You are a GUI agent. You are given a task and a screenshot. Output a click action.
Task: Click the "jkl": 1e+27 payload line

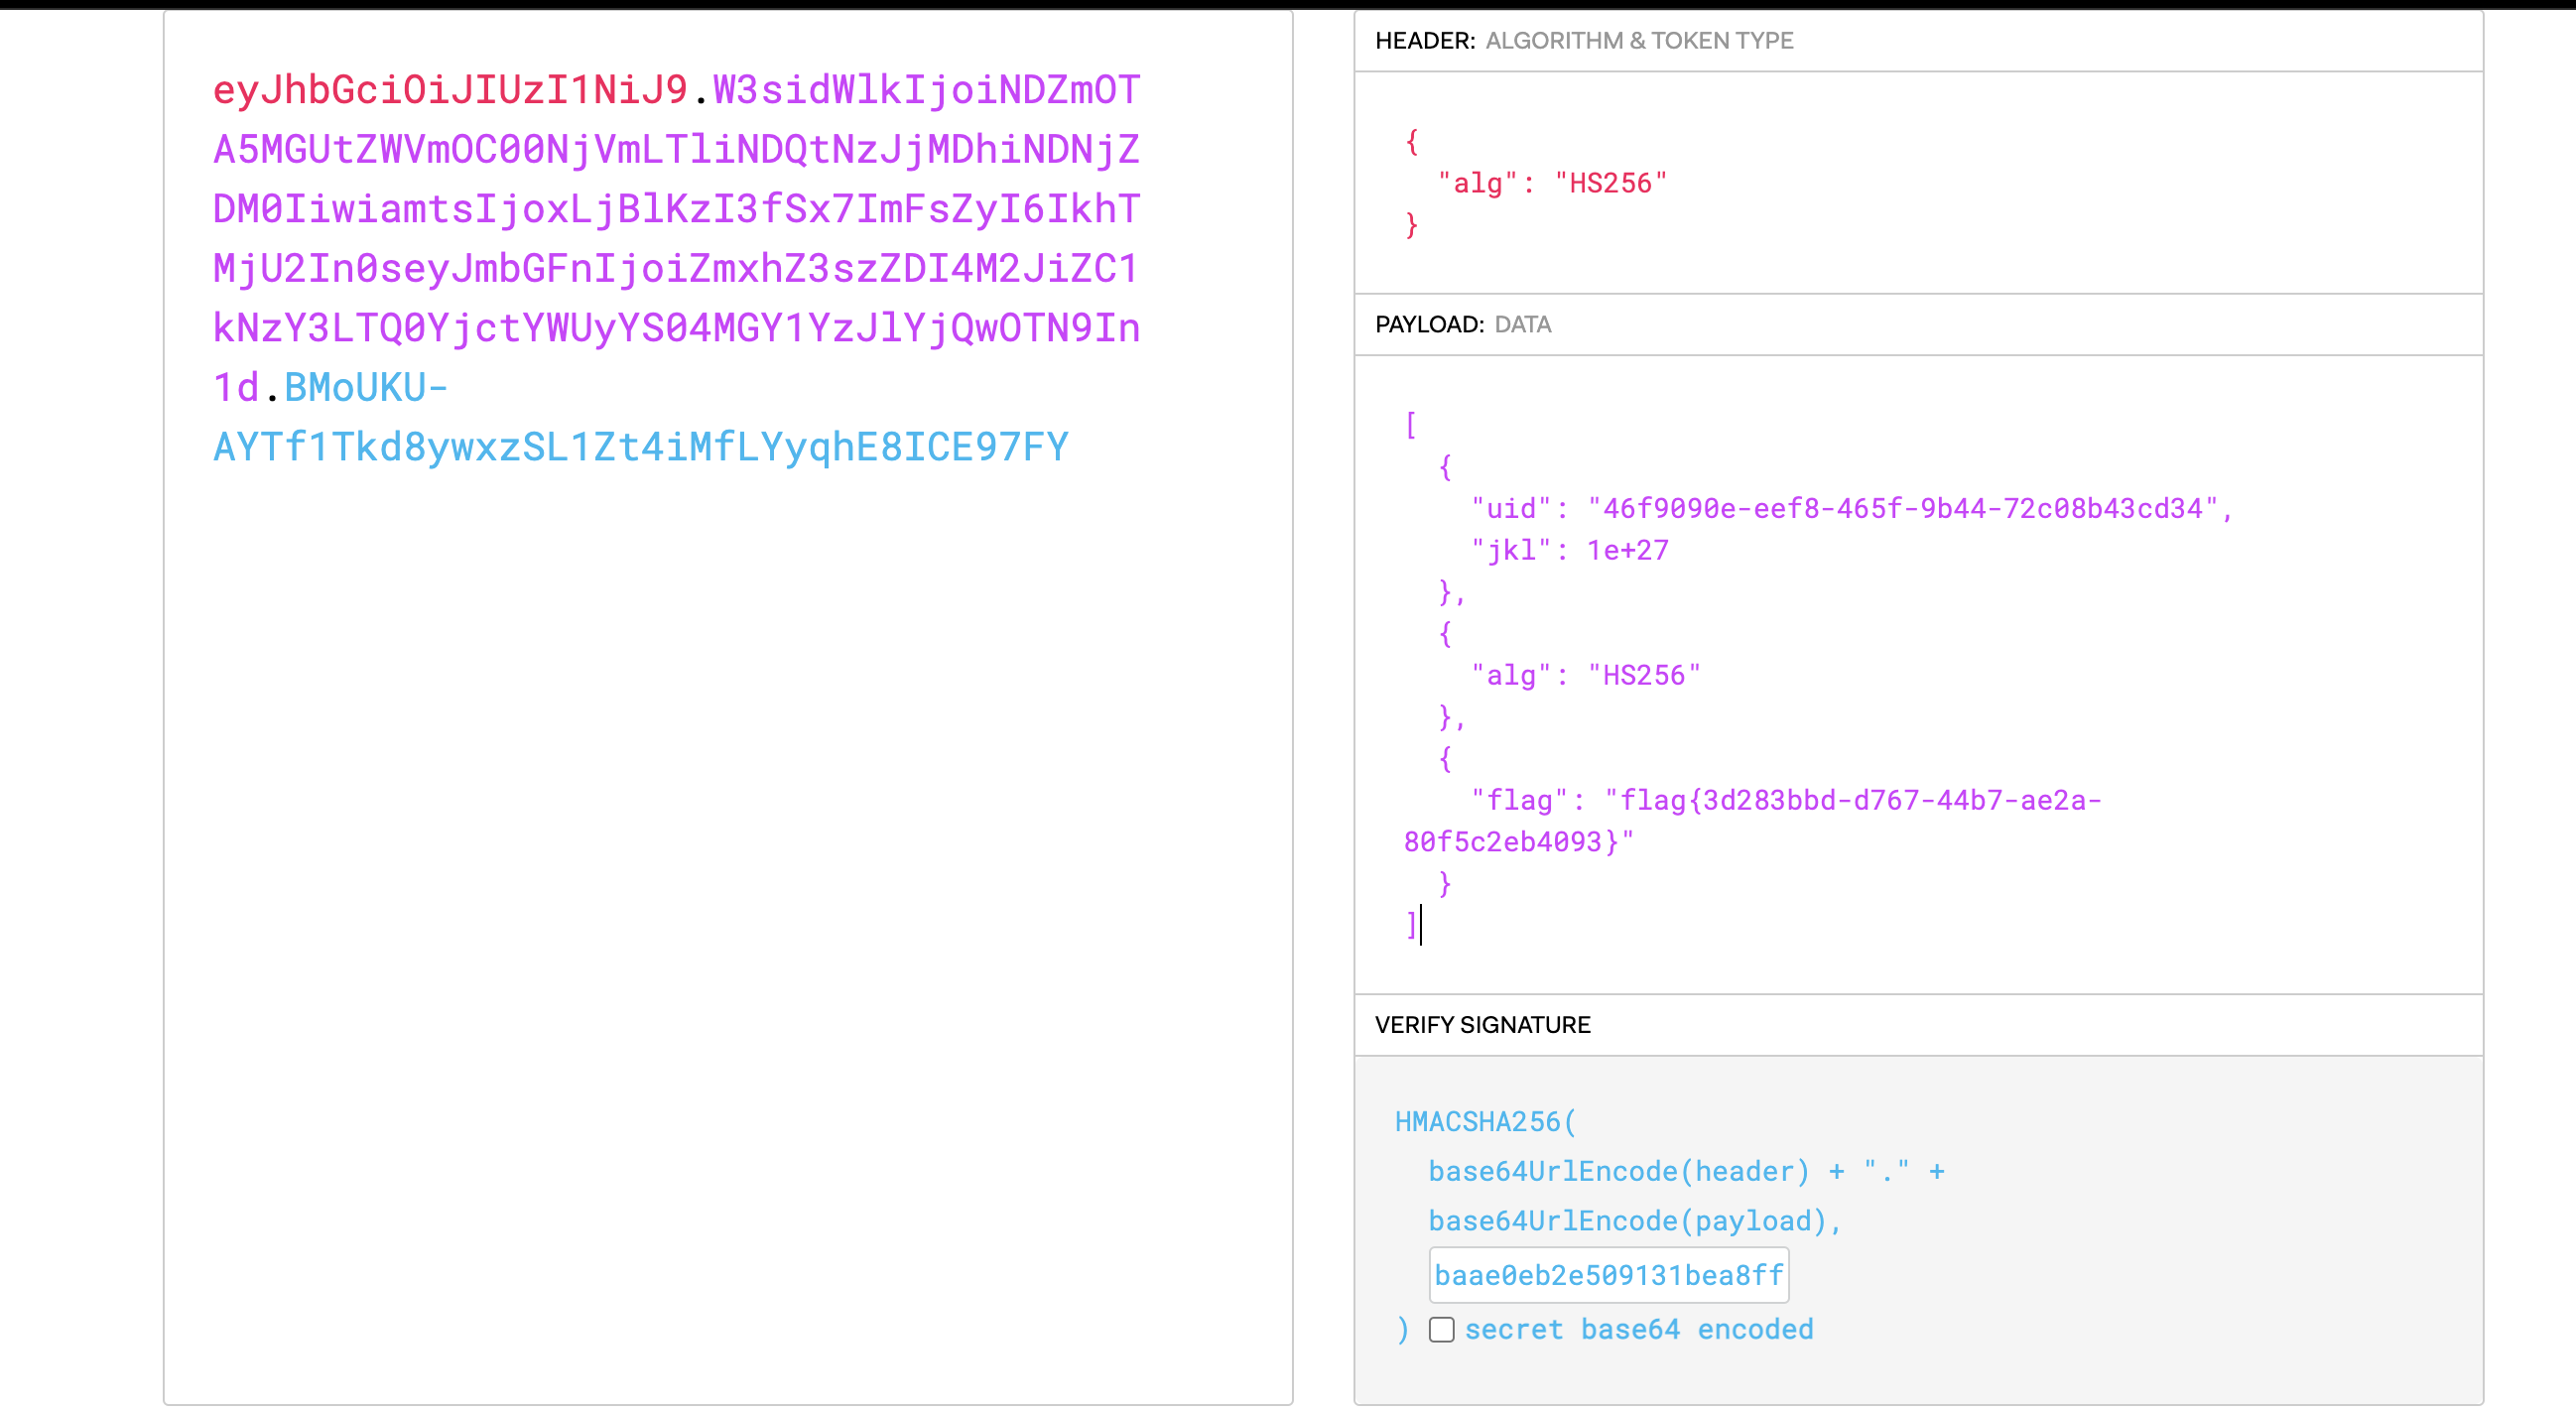point(1569,550)
